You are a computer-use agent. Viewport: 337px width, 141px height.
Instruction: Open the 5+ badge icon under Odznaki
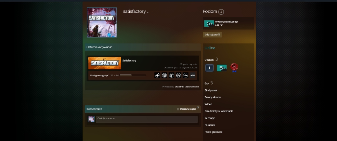coord(222,68)
